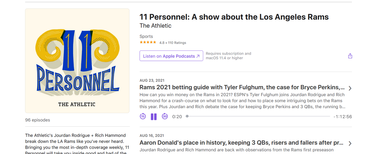The height and width of the screenshot is (154, 371).
Task: Open the Rams 2021 betting guide episode title
Action: 242,87
